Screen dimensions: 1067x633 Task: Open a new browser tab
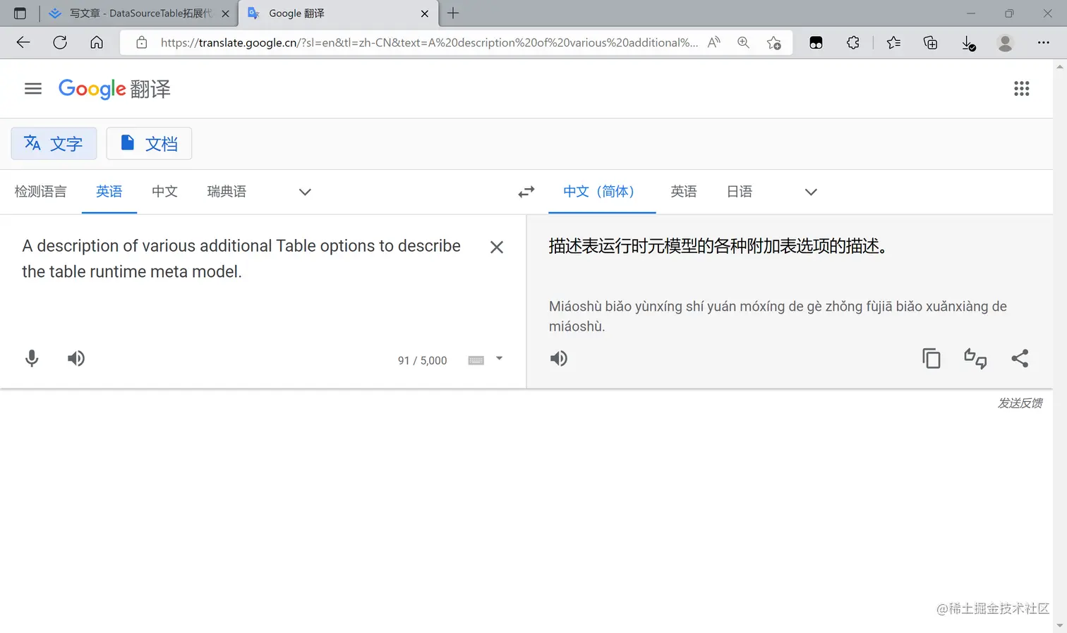click(x=453, y=13)
